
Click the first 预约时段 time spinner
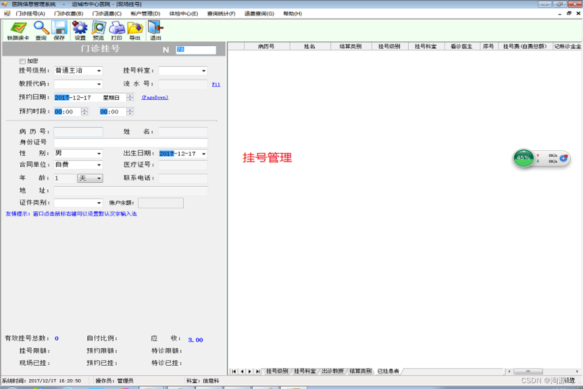pos(85,112)
